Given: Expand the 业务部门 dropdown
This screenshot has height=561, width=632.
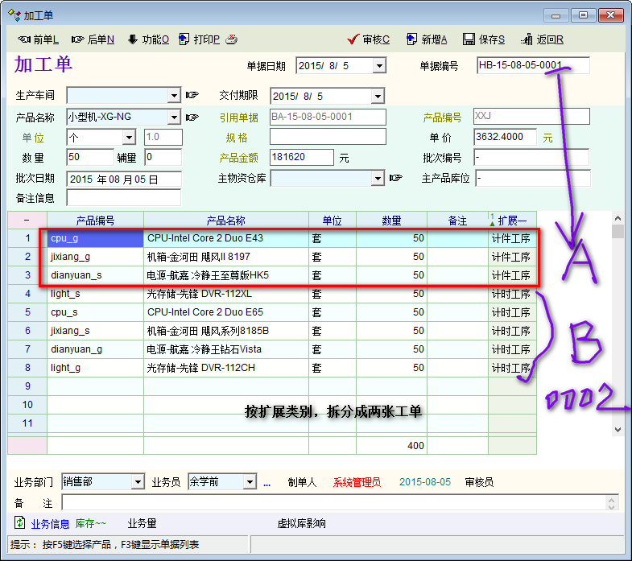Looking at the screenshot, I should coord(138,482).
